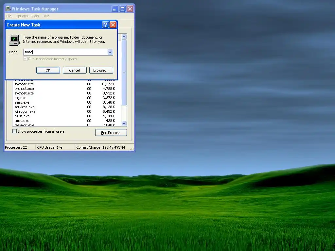Toggle Run in separate memory space checkbox
This screenshot has width=335, height=251.
coord(26,59)
